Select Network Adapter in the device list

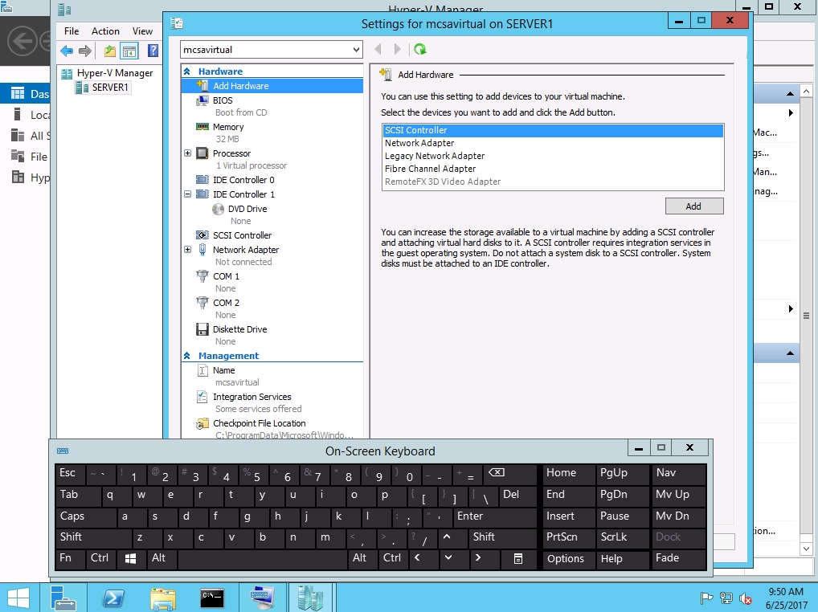pyautogui.click(x=553, y=143)
